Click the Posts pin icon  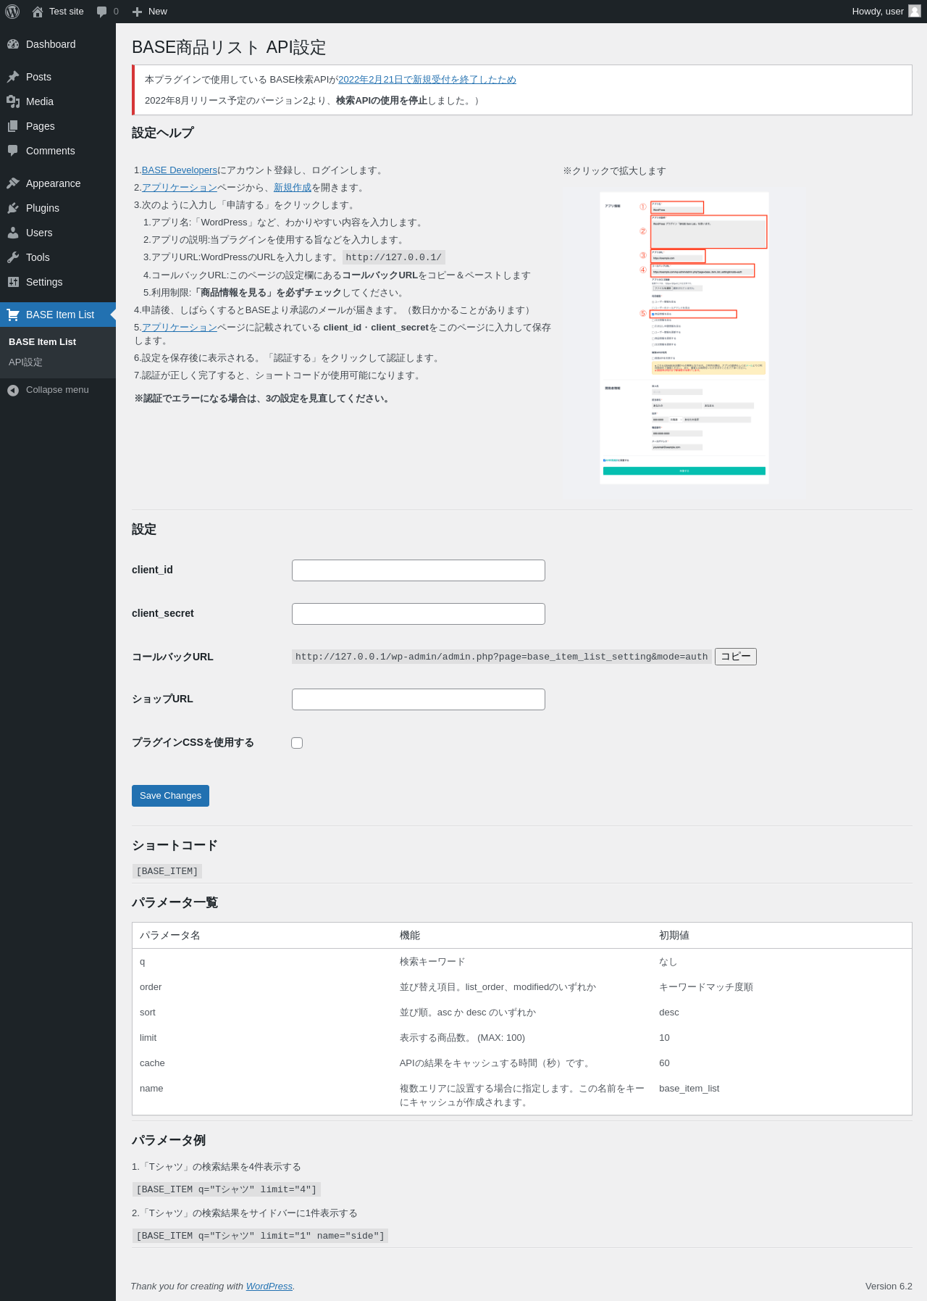click(x=13, y=77)
